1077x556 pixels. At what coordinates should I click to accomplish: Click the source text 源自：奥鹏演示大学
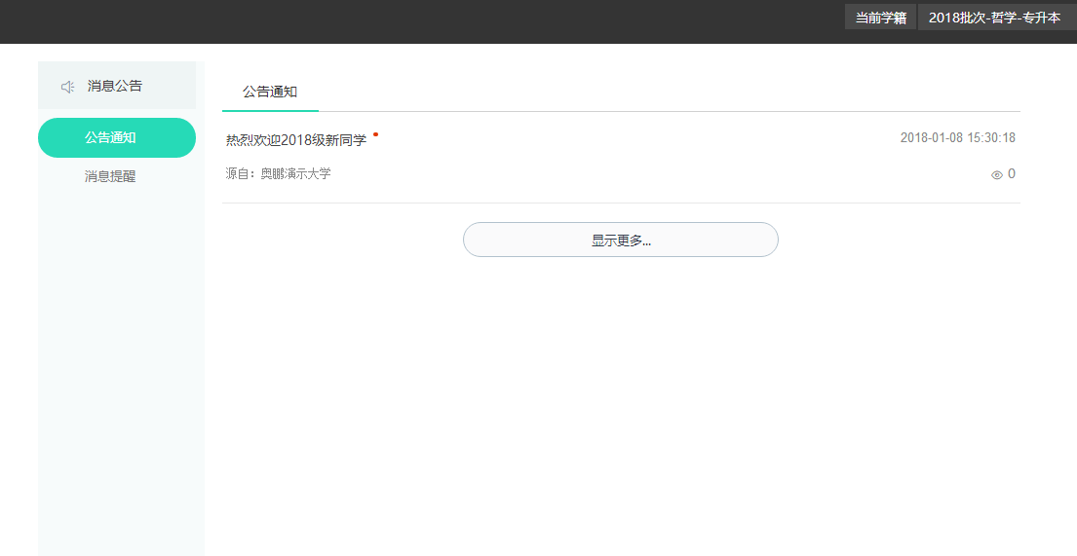pos(278,173)
